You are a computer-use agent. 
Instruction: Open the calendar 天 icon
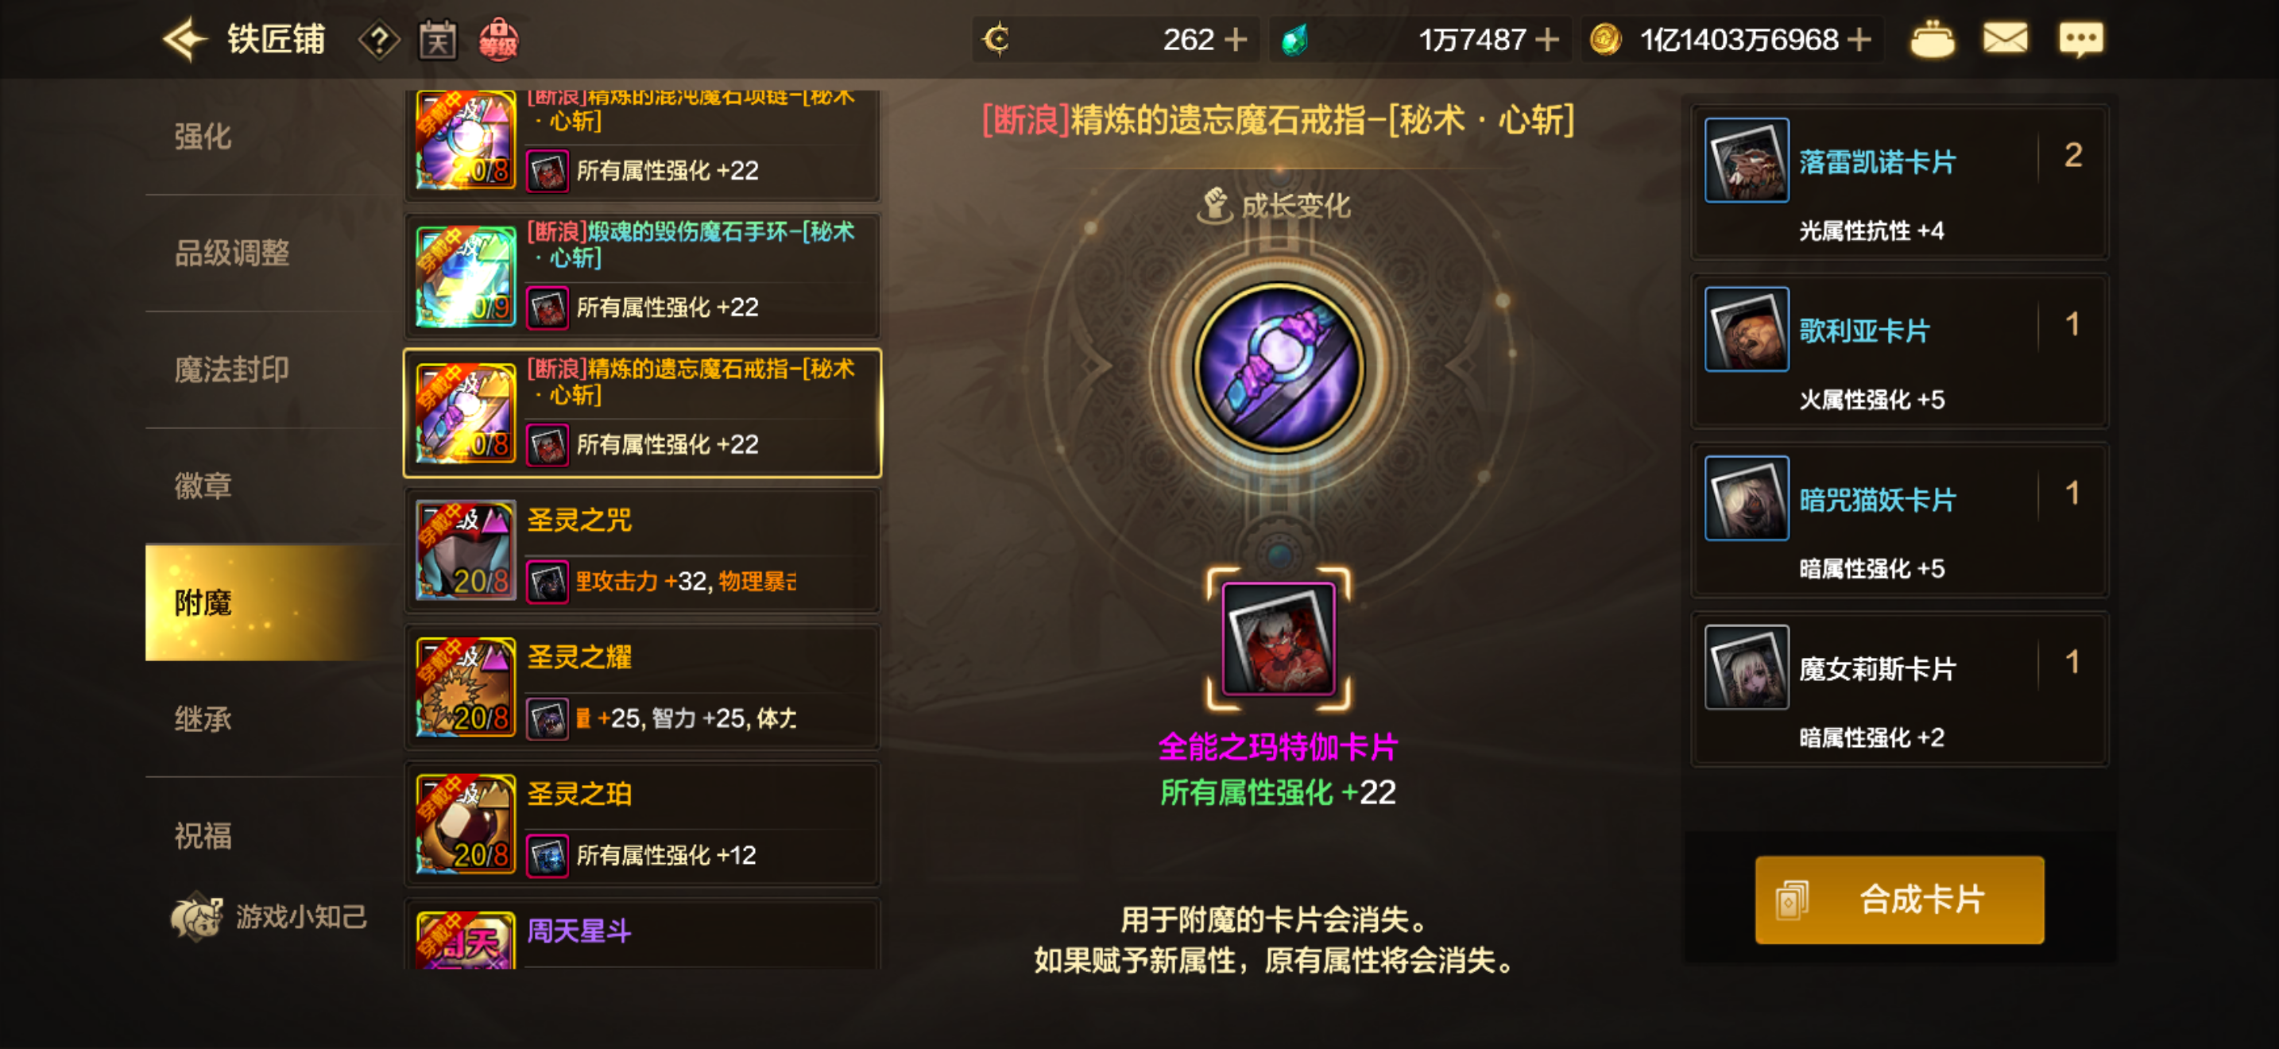point(438,41)
